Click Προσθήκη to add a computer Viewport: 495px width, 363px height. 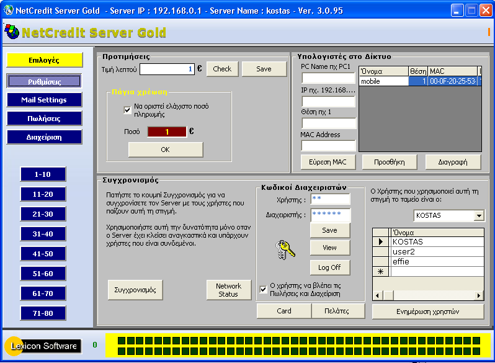[390, 162]
